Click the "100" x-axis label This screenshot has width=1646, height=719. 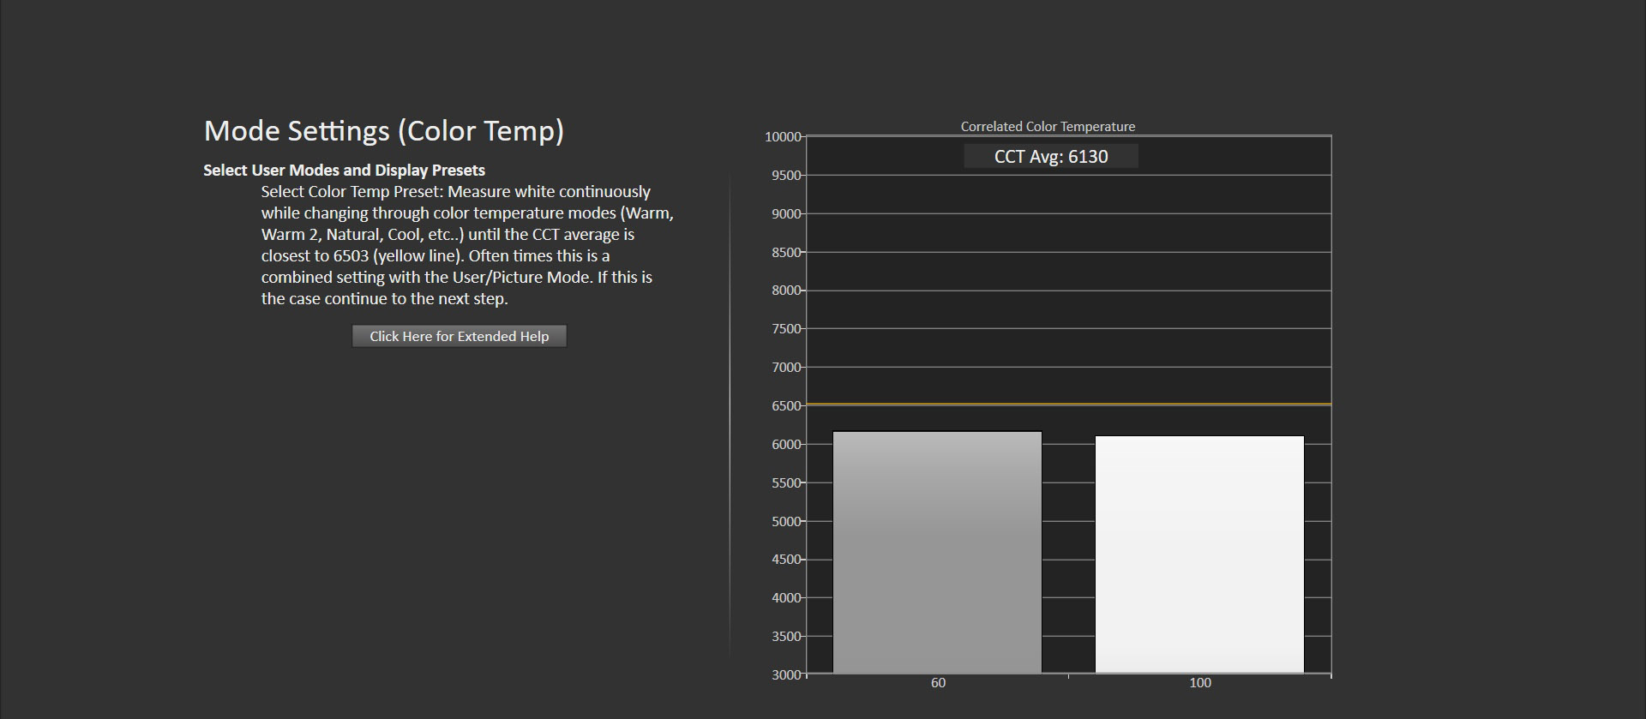click(x=1200, y=683)
